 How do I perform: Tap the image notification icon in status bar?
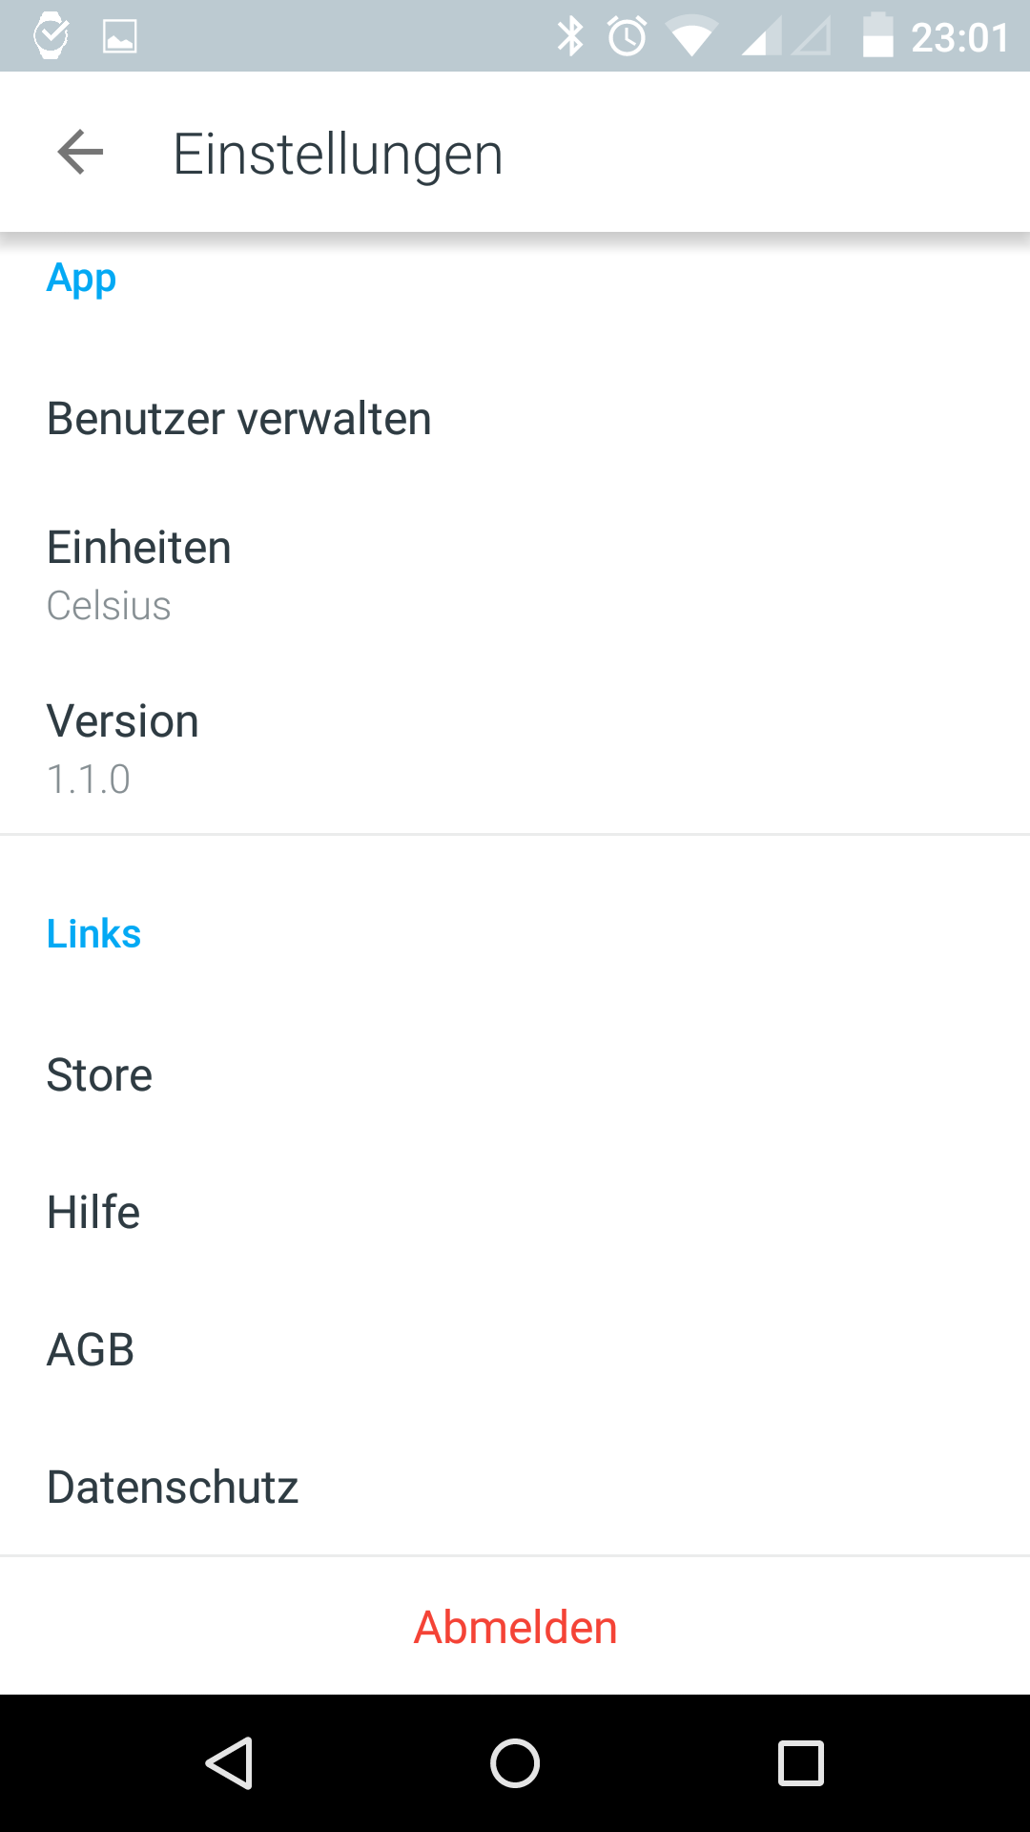119,36
